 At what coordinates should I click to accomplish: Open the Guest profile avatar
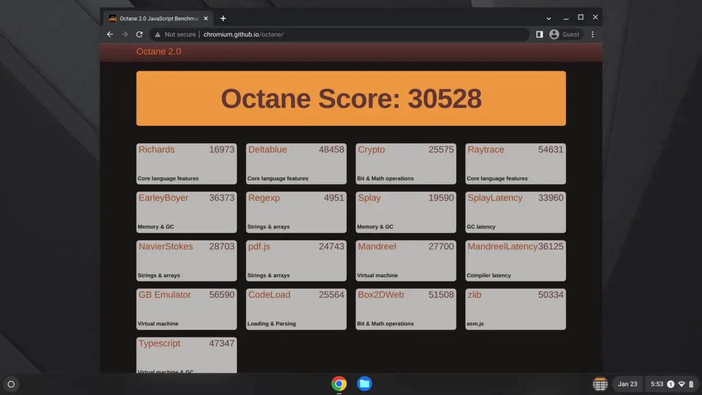click(554, 34)
